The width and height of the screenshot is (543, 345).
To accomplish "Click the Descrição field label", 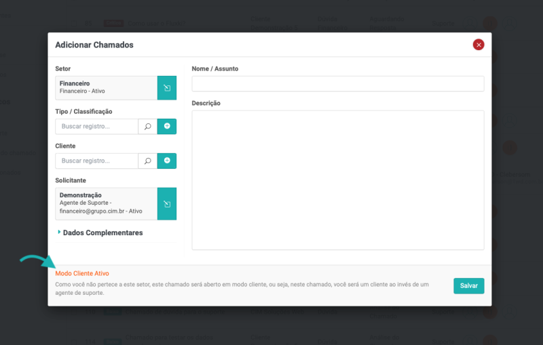I will click(206, 103).
